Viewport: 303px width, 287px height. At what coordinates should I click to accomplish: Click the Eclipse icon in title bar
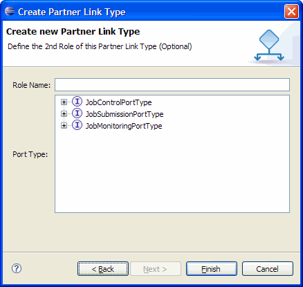point(10,11)
